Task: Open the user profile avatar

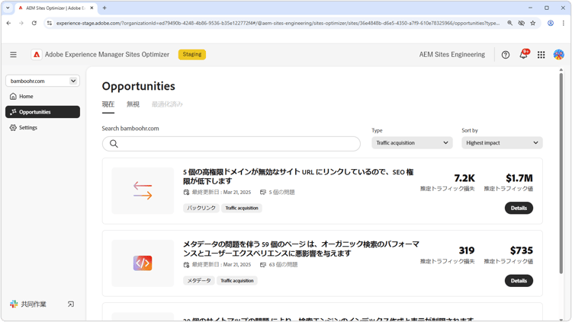Action: pyautogui.click(x=558, y=55)
